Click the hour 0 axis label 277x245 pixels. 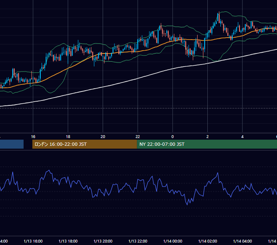pyautogui.click(x=173, y=137)
